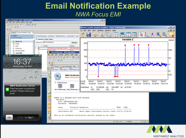Open Print Preview magnifier-page icon
The image size is (186, 138).
101,35
